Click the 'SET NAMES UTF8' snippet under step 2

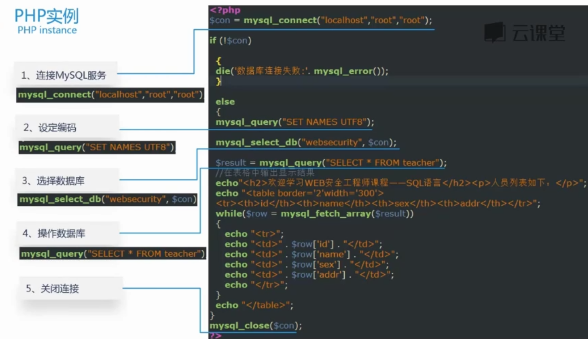(97, 147)
